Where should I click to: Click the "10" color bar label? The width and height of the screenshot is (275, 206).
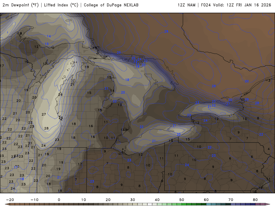tap(84, 200)
